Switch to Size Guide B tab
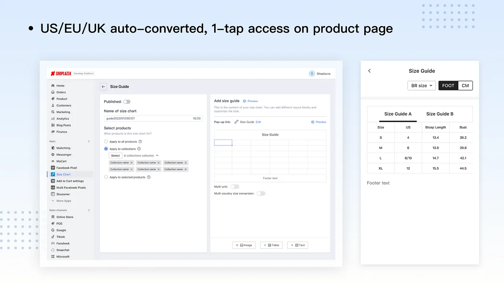Viewport: 504px width, 283px height. [439, 114]
